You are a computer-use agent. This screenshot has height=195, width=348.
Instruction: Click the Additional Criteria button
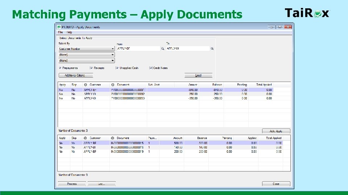(x=76, y=75)
